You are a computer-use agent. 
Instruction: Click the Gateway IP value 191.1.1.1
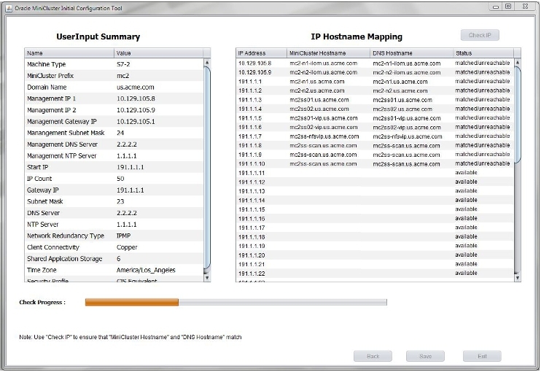click(x=130, y=190)
